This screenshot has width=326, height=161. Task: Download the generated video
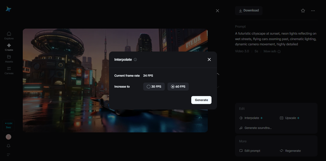(x=249, y=10)
